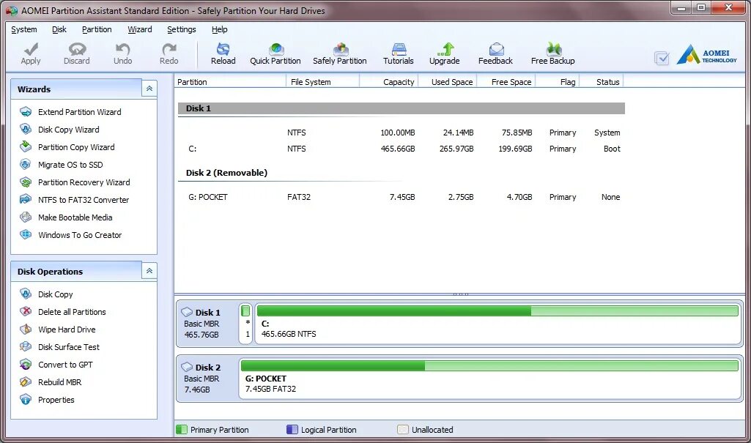Select the G: POCKET bar on Disk 2
This screenshot has height=443, width=751.
click(x=489, y=378)
